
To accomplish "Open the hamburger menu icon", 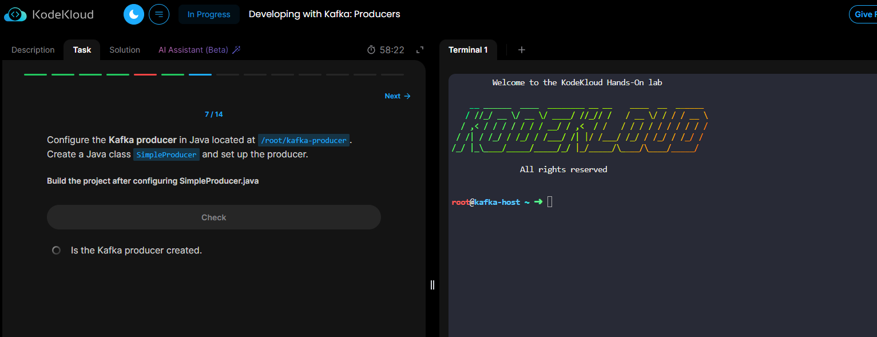I will (159, 14).
